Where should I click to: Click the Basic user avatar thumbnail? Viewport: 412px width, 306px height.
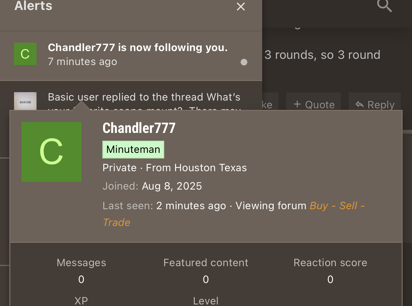(x=25, y=101)
